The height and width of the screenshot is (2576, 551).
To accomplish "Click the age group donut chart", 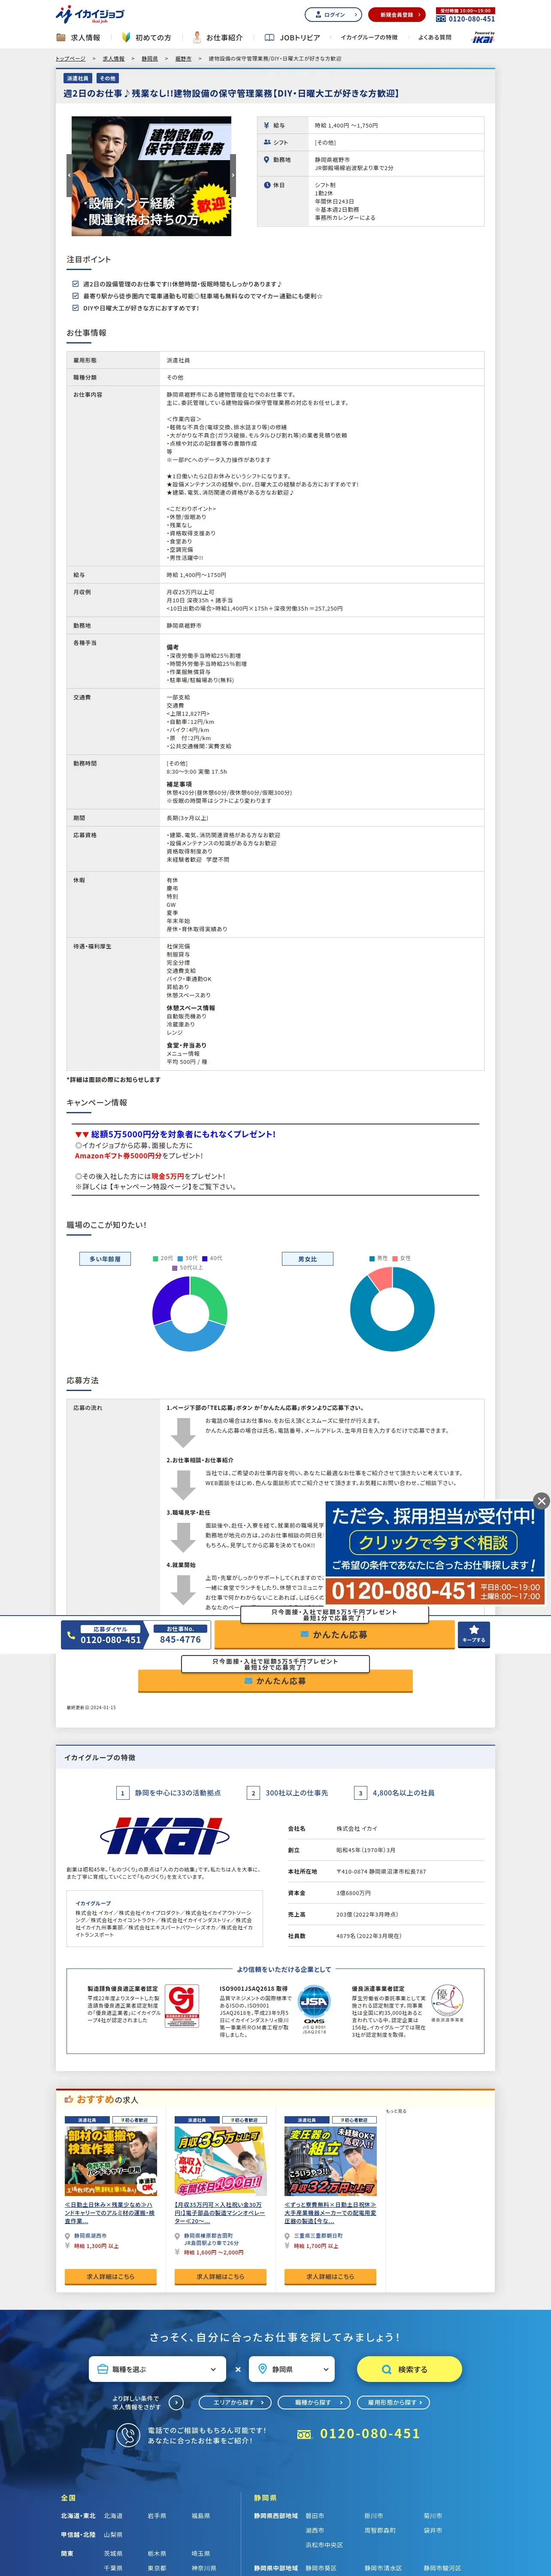I will pyautogui.click(x=190, y=1314).
